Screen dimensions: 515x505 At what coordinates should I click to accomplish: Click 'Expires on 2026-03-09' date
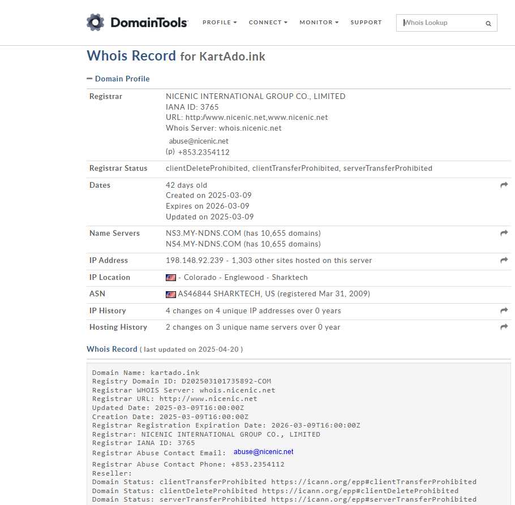(208, 206)
